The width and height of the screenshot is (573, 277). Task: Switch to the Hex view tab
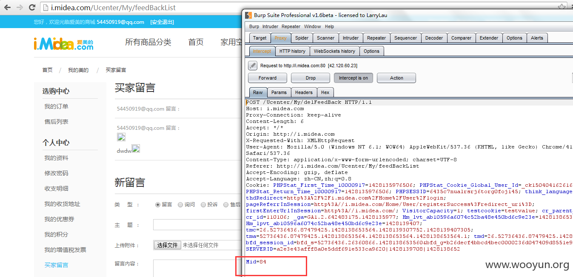pos(325,92)
